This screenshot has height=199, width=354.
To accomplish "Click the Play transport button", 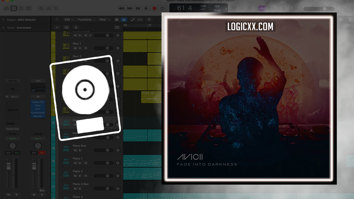I will tap(146, 8).
